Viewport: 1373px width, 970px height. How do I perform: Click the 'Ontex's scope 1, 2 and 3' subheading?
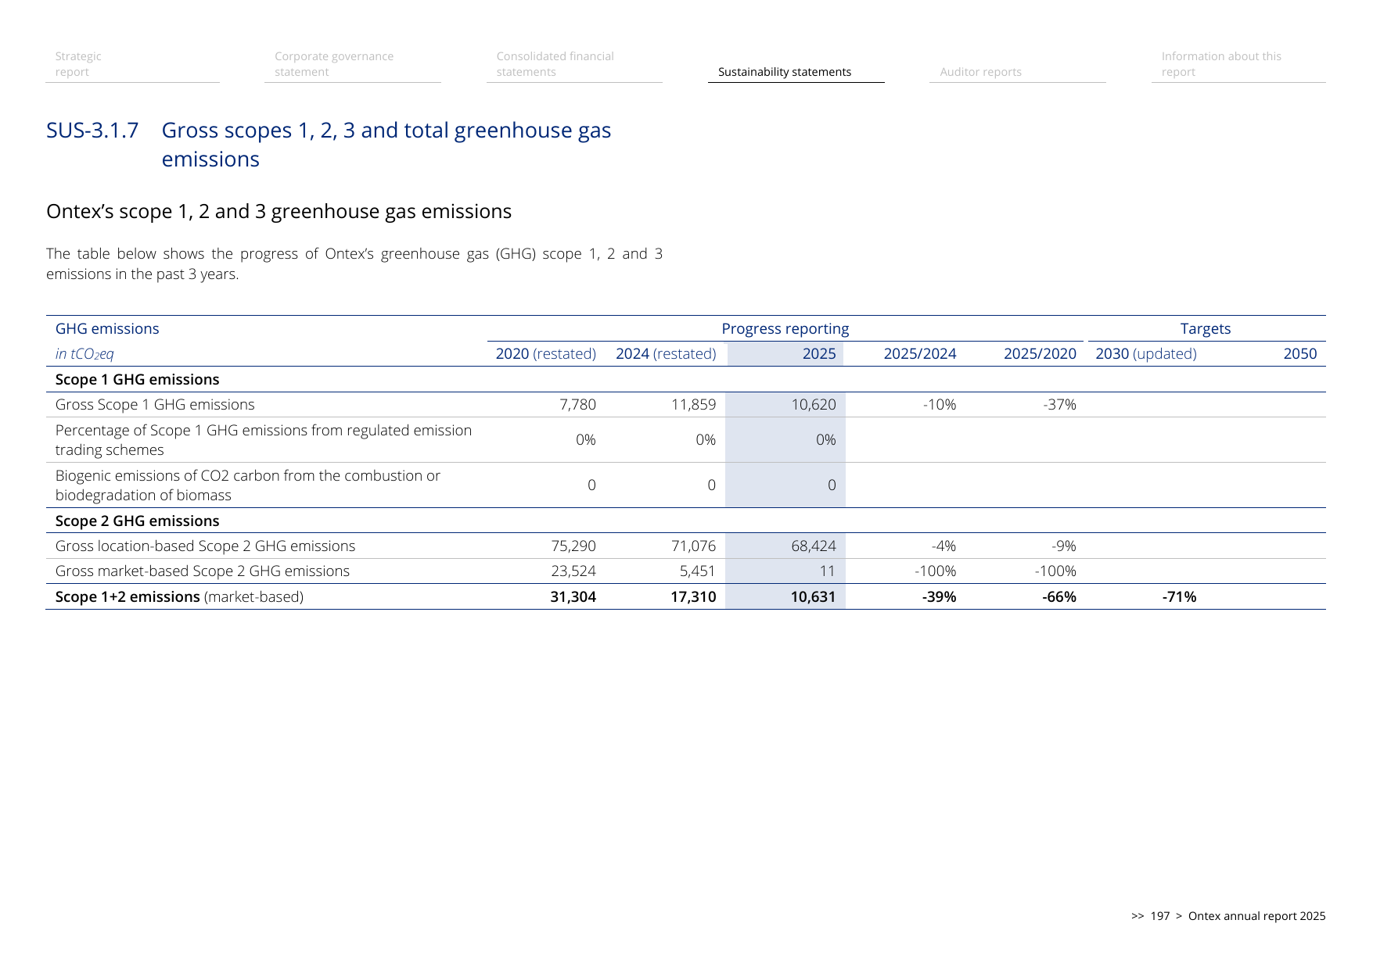(279, 212)
